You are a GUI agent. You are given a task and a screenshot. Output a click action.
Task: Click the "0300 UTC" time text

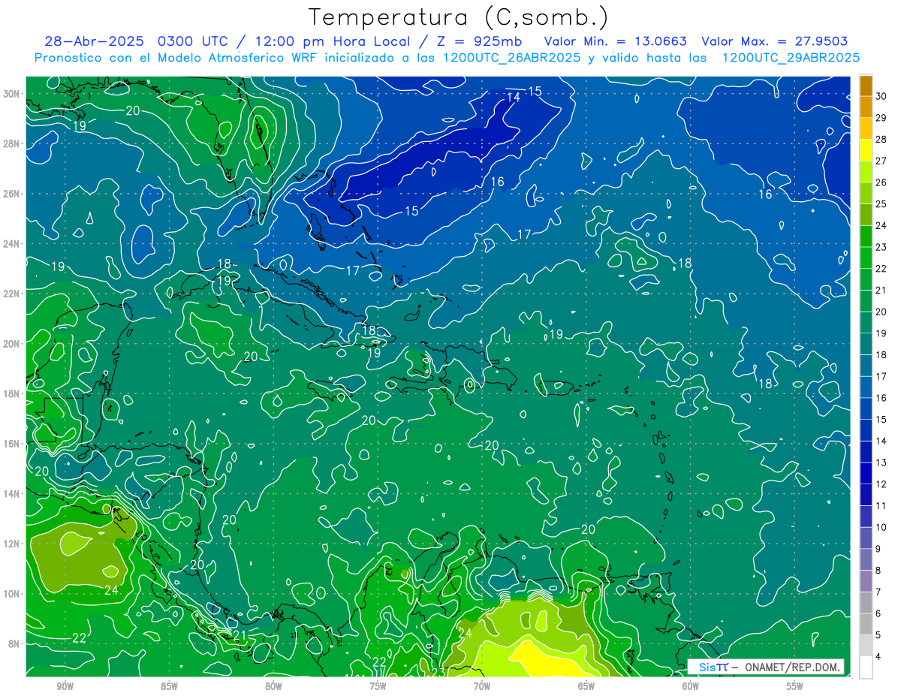(x=194, y=41)
